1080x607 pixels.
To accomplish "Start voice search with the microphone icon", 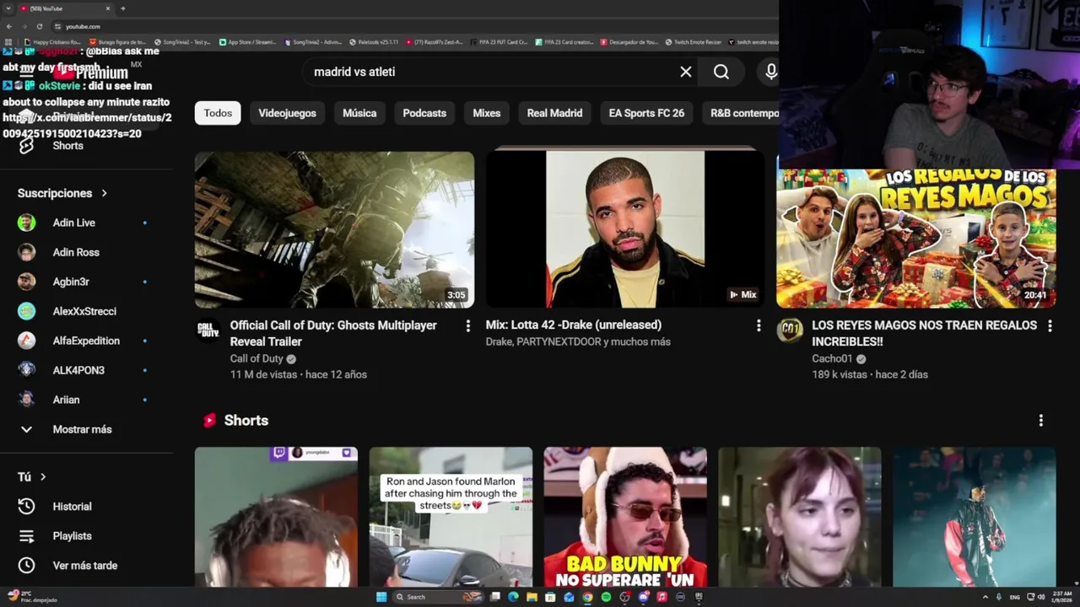I will pos(770,72).
